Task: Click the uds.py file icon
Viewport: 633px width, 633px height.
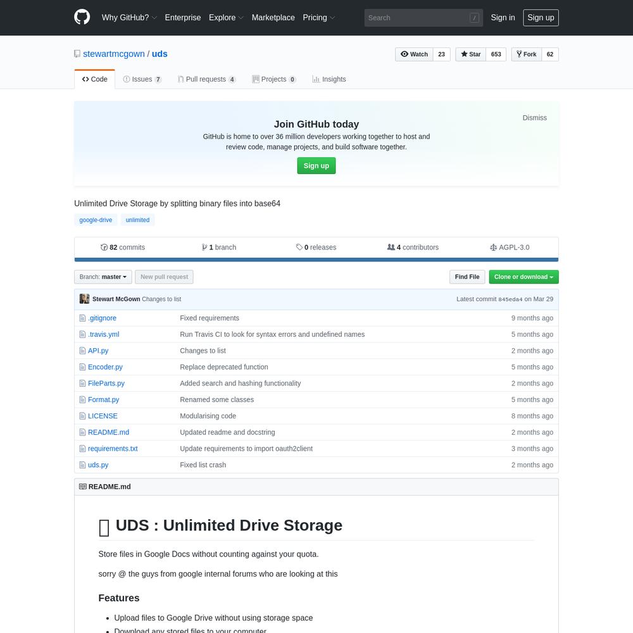Action: click(x=82, y=465)
